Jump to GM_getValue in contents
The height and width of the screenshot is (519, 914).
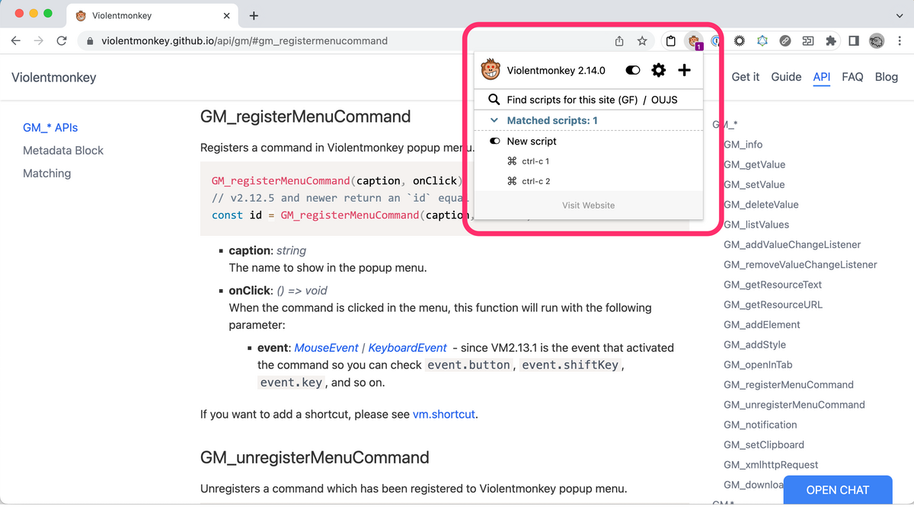pyautogui.click(x=754, y=164)
